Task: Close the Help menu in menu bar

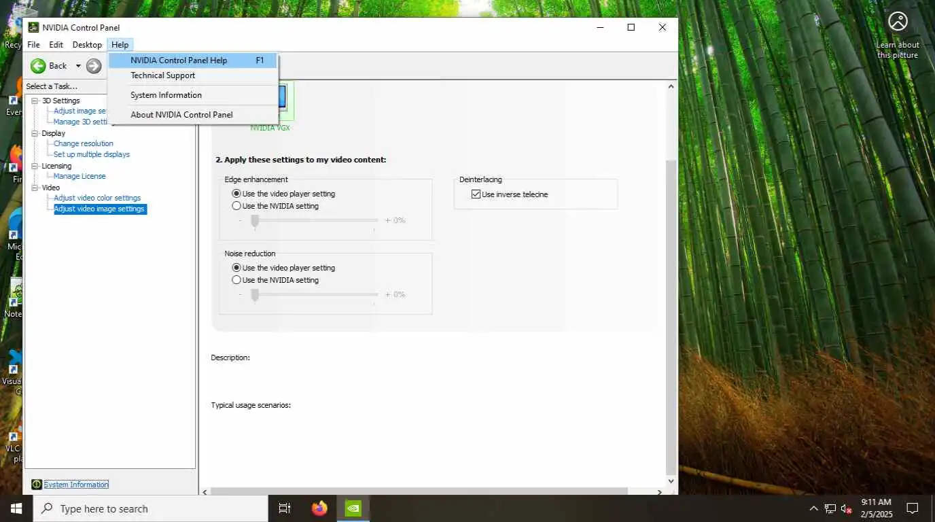Action: [120, 45]
